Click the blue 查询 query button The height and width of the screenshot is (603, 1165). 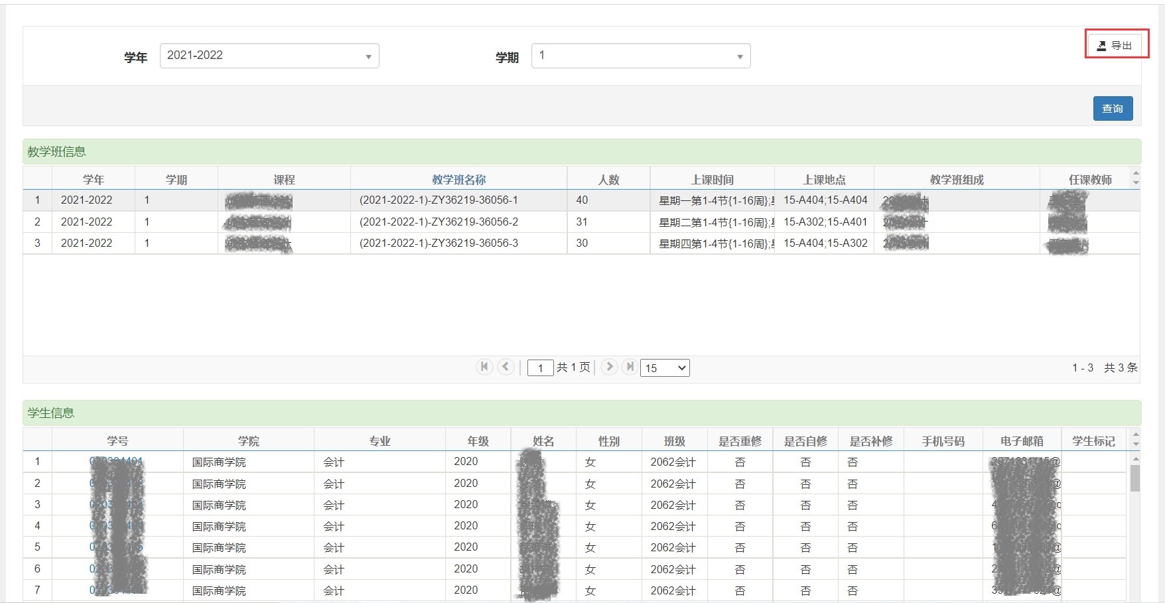point(1113,109)
